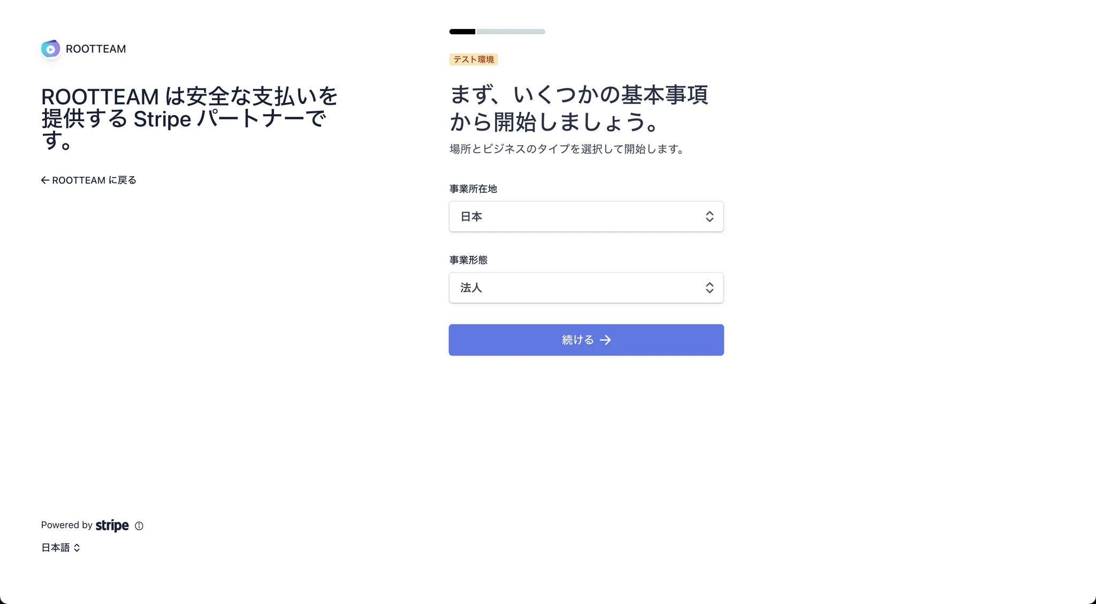Click the chevron icon next to 日本語
The height and width of the screenshot is (604, 1096).
[x=77, y=548]
